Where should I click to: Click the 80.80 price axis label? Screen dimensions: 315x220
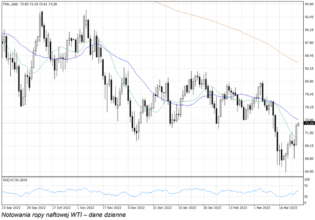[309, 81]
